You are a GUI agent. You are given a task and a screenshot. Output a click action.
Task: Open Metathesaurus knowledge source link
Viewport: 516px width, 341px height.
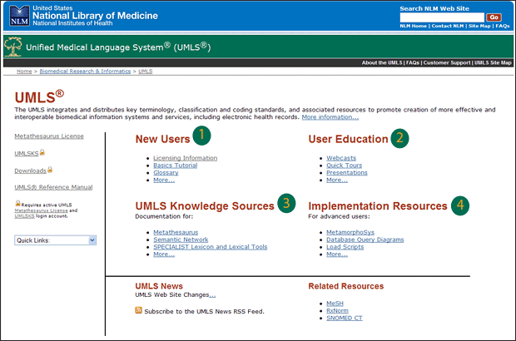pos(176,233)
